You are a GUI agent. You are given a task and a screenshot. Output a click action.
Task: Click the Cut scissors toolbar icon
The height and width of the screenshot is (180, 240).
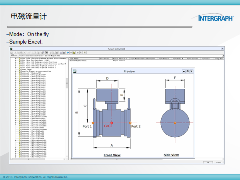click(15, 52)
